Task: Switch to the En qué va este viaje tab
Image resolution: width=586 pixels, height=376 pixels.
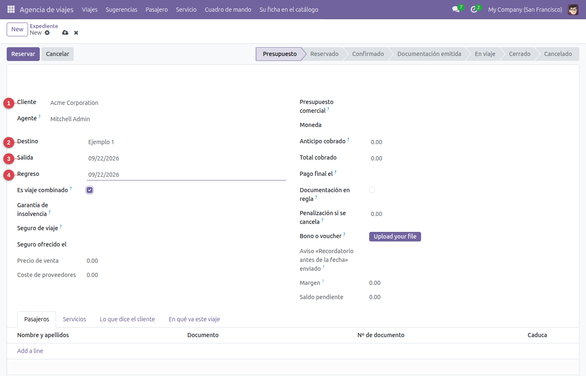Action: 194,319
